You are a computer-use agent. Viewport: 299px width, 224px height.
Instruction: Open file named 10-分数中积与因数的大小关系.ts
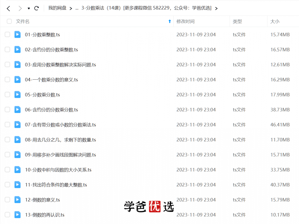point(58,170)
